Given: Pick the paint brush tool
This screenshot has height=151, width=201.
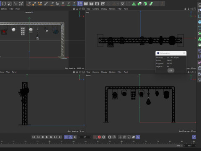Looking at the screenshot, I should tap(46, 4).
